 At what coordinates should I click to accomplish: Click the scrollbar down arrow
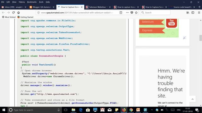(x=201, y=105)
